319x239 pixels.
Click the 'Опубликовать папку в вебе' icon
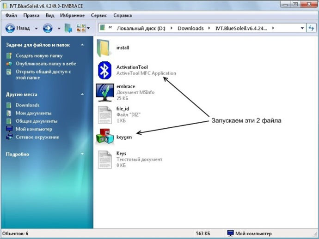(9, 64)
